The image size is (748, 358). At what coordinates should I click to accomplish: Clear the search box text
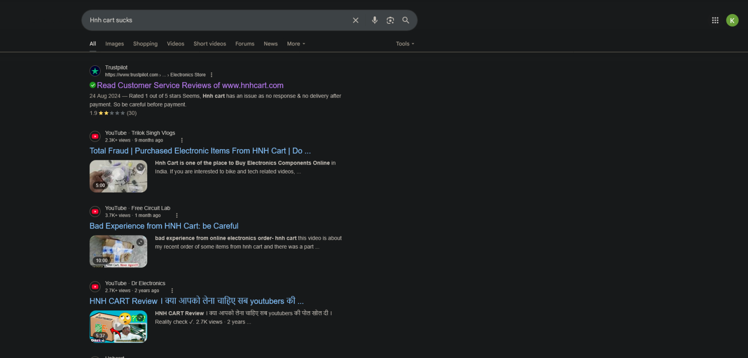click(356, 20)
